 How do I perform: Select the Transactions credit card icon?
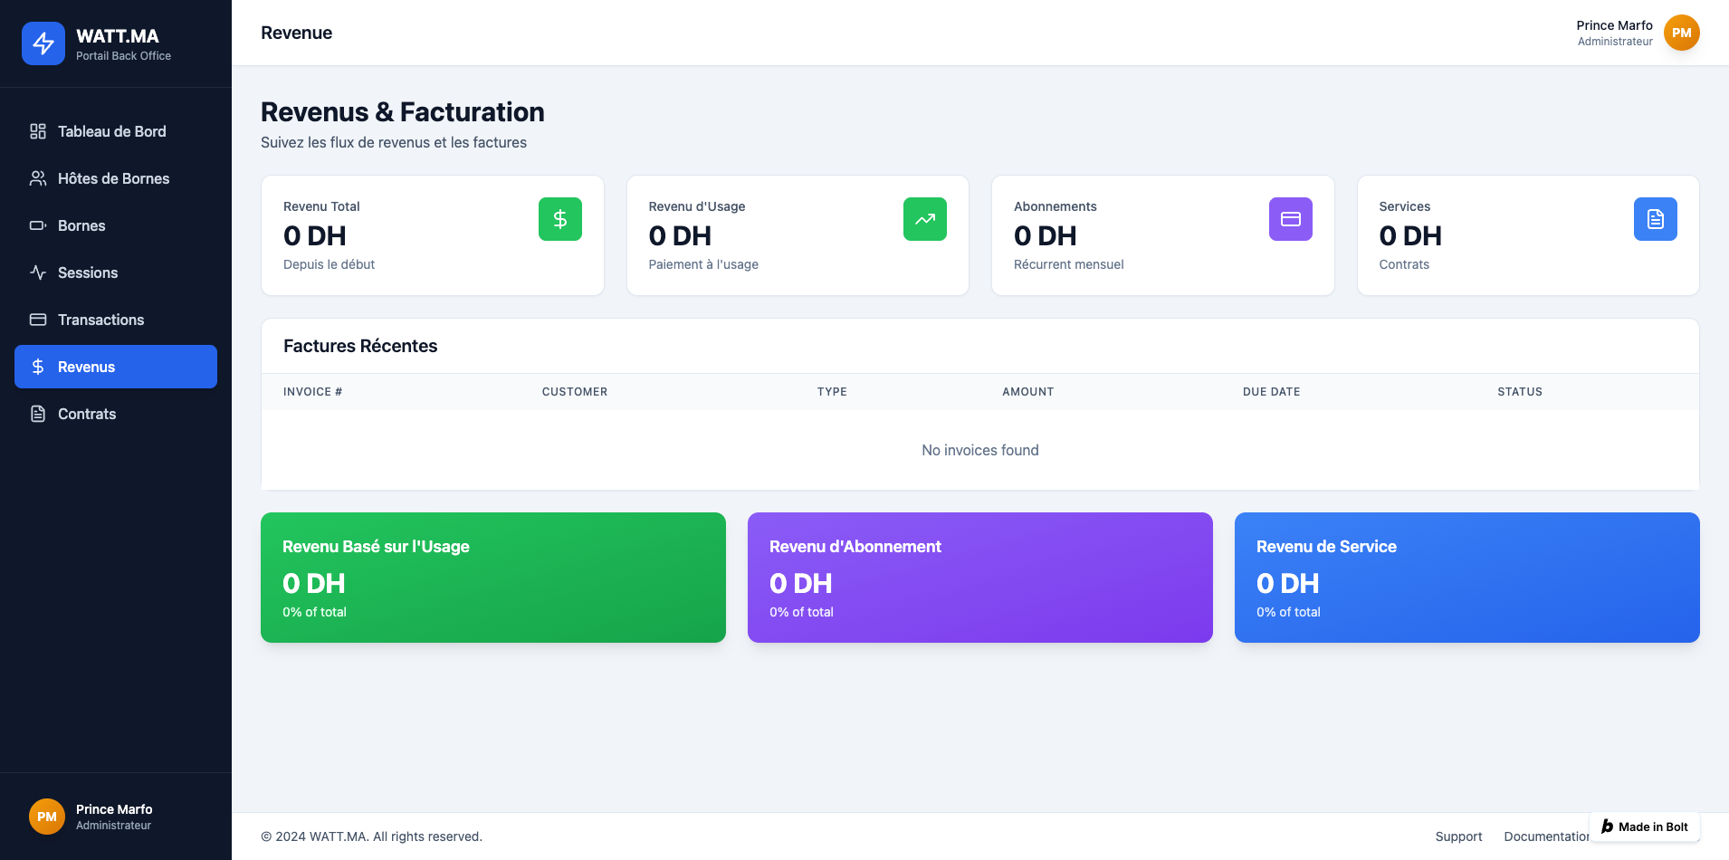tap(37, 320)
